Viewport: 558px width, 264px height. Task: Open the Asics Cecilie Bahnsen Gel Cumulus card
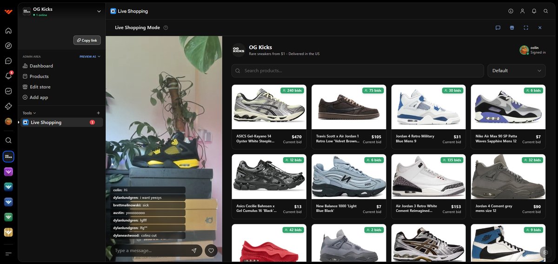[x=269, y=186]
